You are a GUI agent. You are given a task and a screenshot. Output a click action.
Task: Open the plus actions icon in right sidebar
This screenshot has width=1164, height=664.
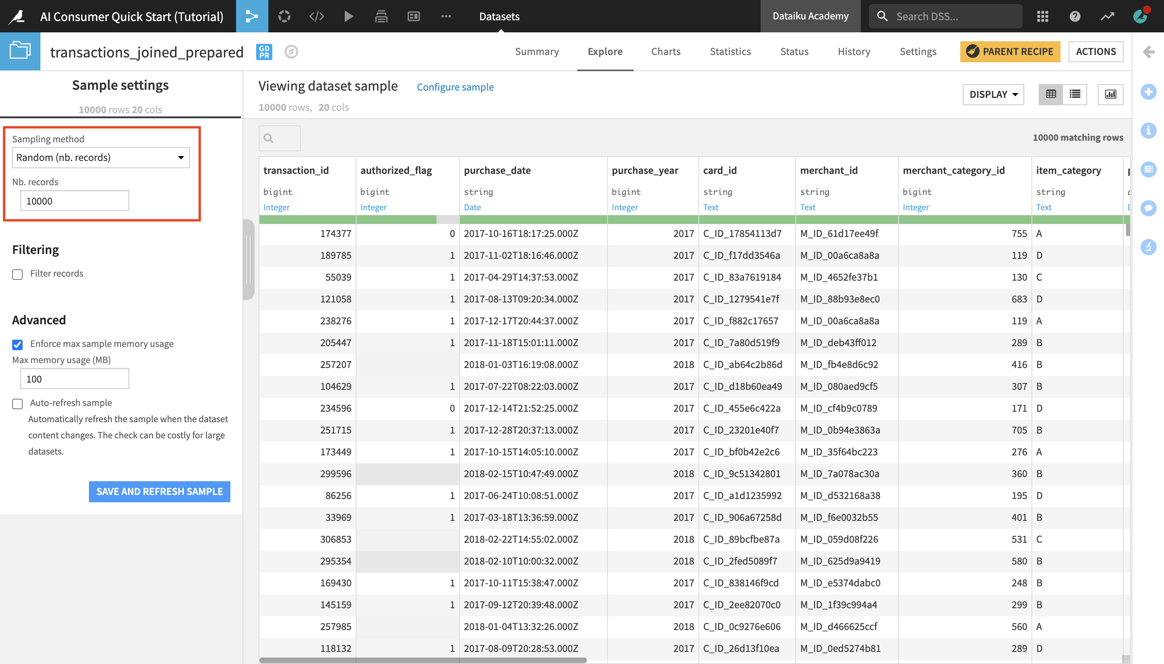[x=1148, y=92]
